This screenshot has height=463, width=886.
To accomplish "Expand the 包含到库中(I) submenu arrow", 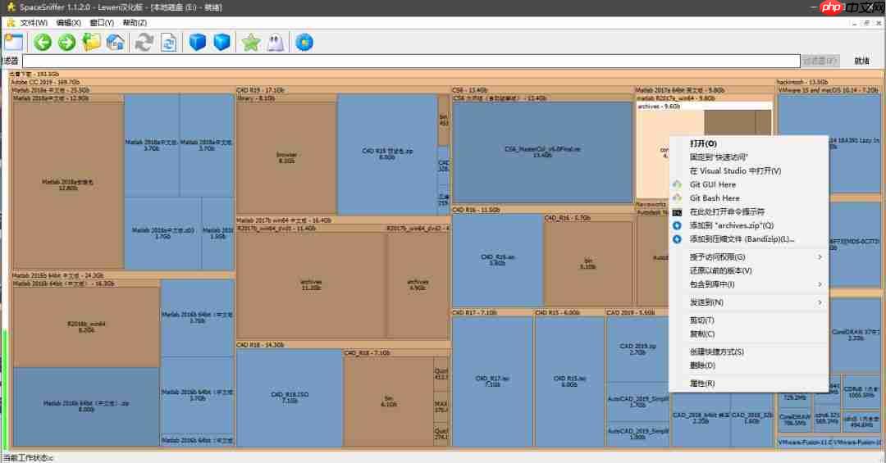I will coord(820,284).
